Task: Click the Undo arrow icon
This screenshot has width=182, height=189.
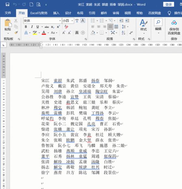Action: 15,5
